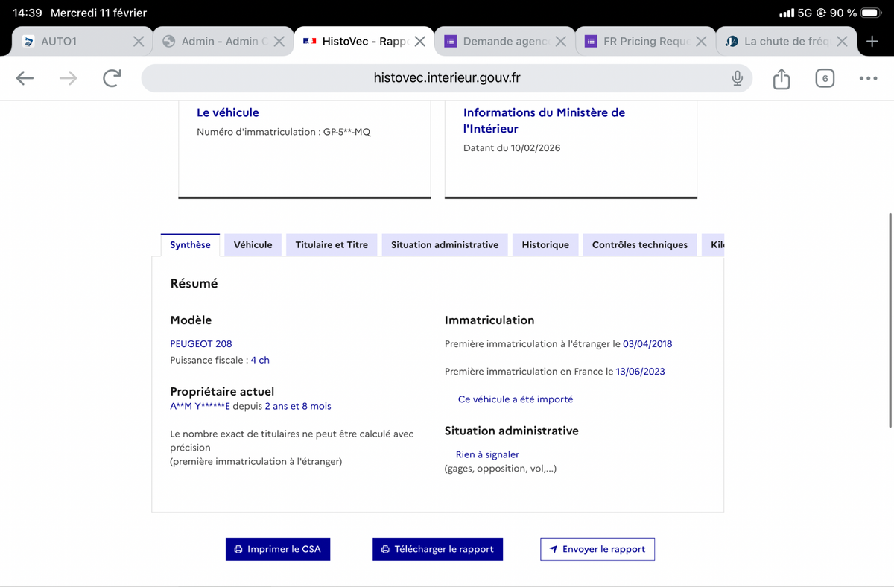This screenshot has width=894, height=587.
Task: Go to Situation administrative tab
Action: click(x=445, y=245)
